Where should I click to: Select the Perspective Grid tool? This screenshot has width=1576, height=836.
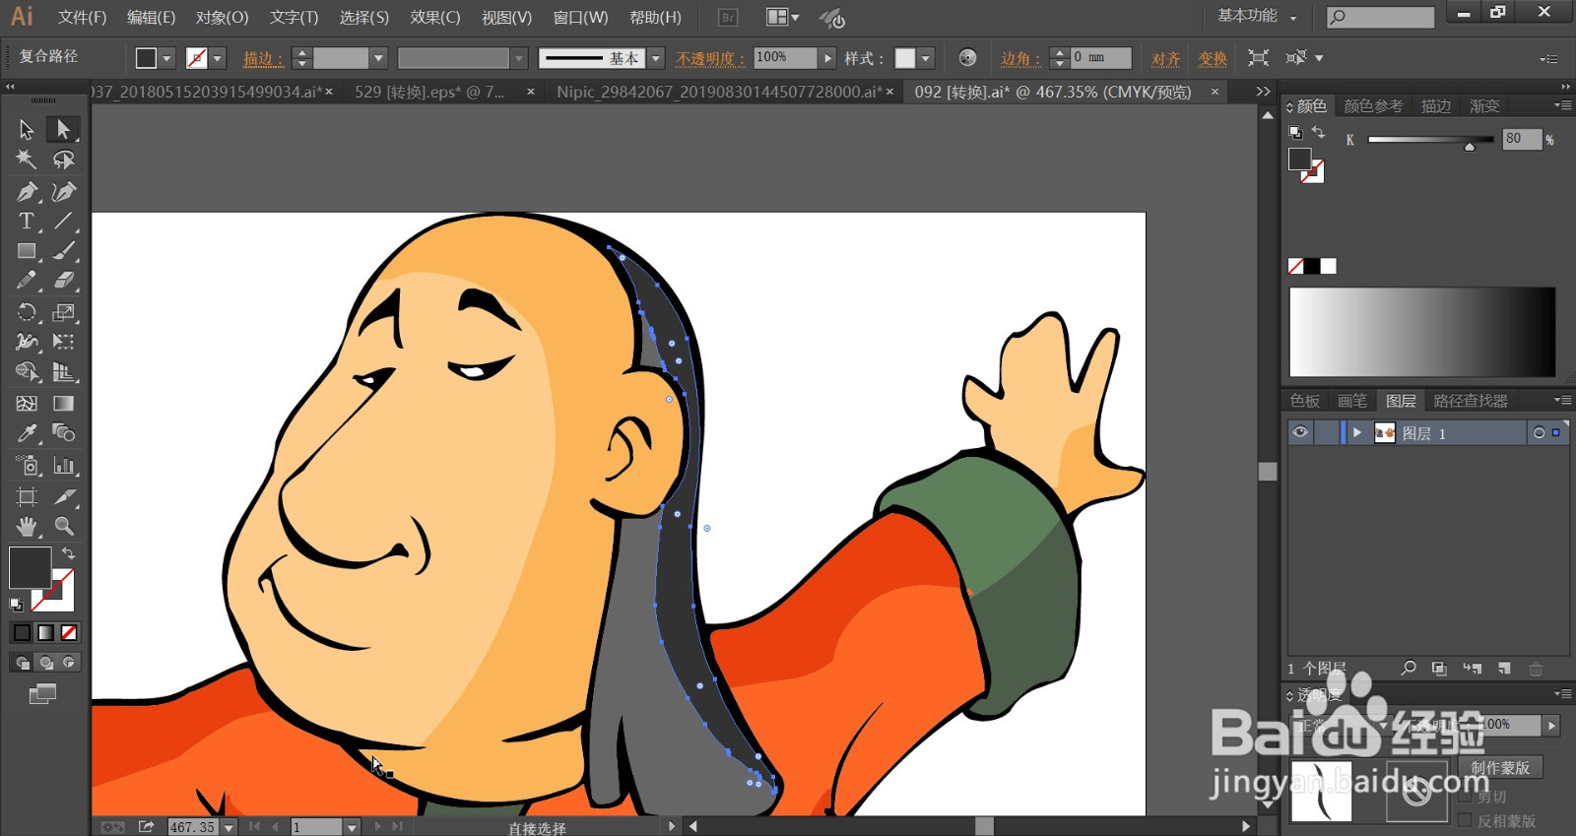pyautogui.click(x=64, y=372)
